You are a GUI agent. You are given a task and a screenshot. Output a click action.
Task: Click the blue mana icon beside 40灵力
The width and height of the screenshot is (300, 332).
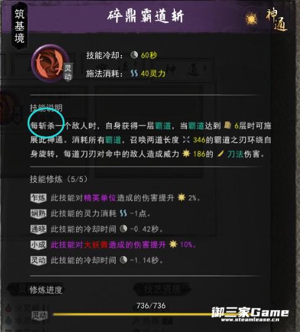pyautogui.click(x=134, y=74)
